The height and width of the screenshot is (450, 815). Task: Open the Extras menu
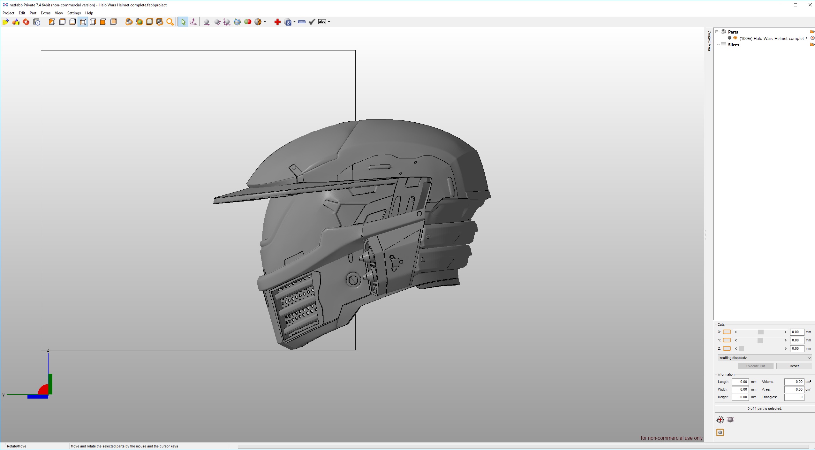tap(46, 13)
